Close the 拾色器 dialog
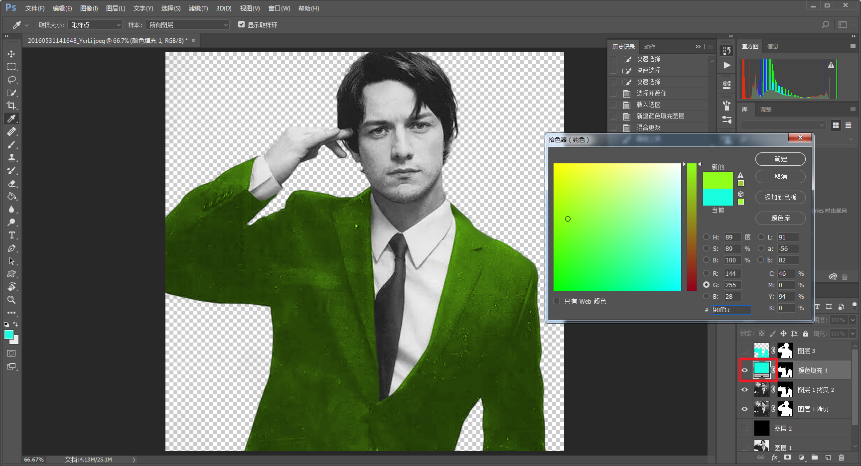The height and width of the screenshot is (466, 861). (x=800, y=137)
